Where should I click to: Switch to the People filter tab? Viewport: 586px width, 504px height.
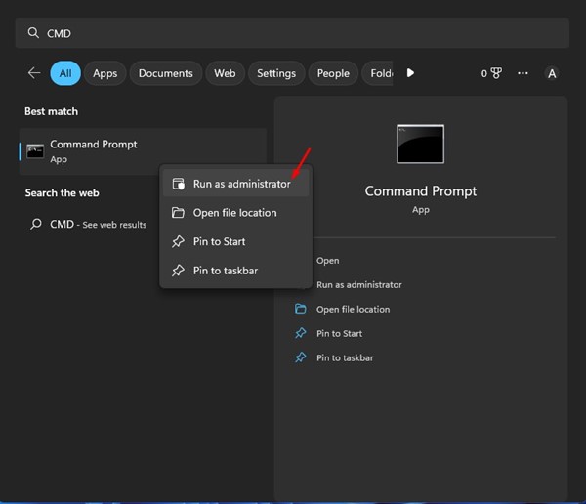(333, 73)
